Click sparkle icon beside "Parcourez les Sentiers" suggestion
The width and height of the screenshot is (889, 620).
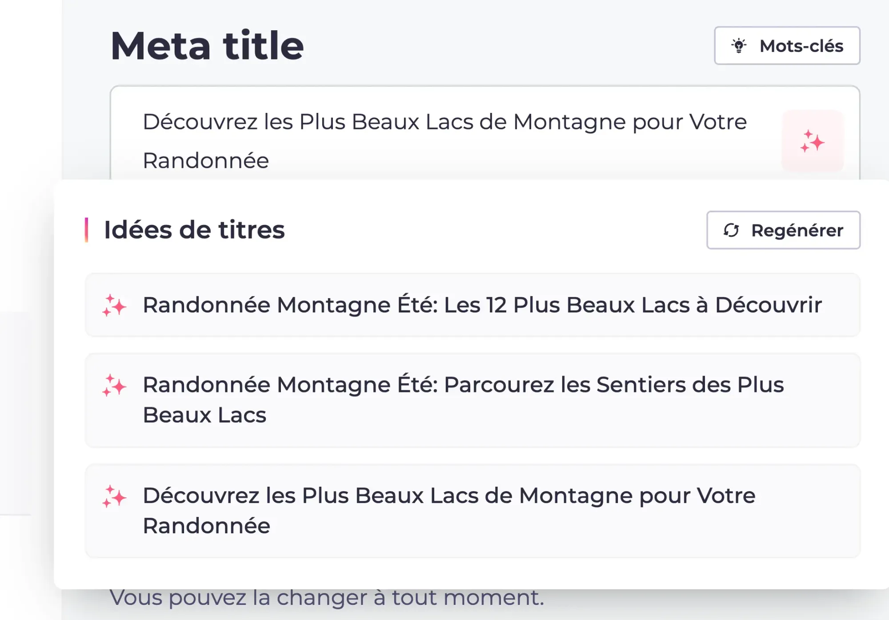point(114,385)
